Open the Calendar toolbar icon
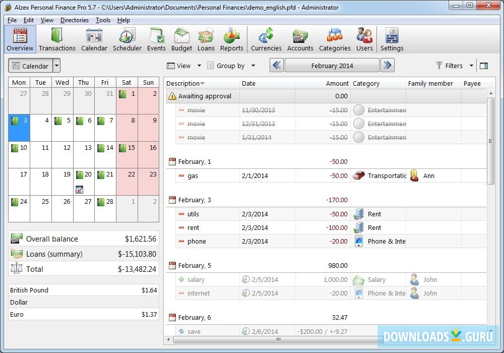The width and height of the screenshot is (504, 353). 94,39
